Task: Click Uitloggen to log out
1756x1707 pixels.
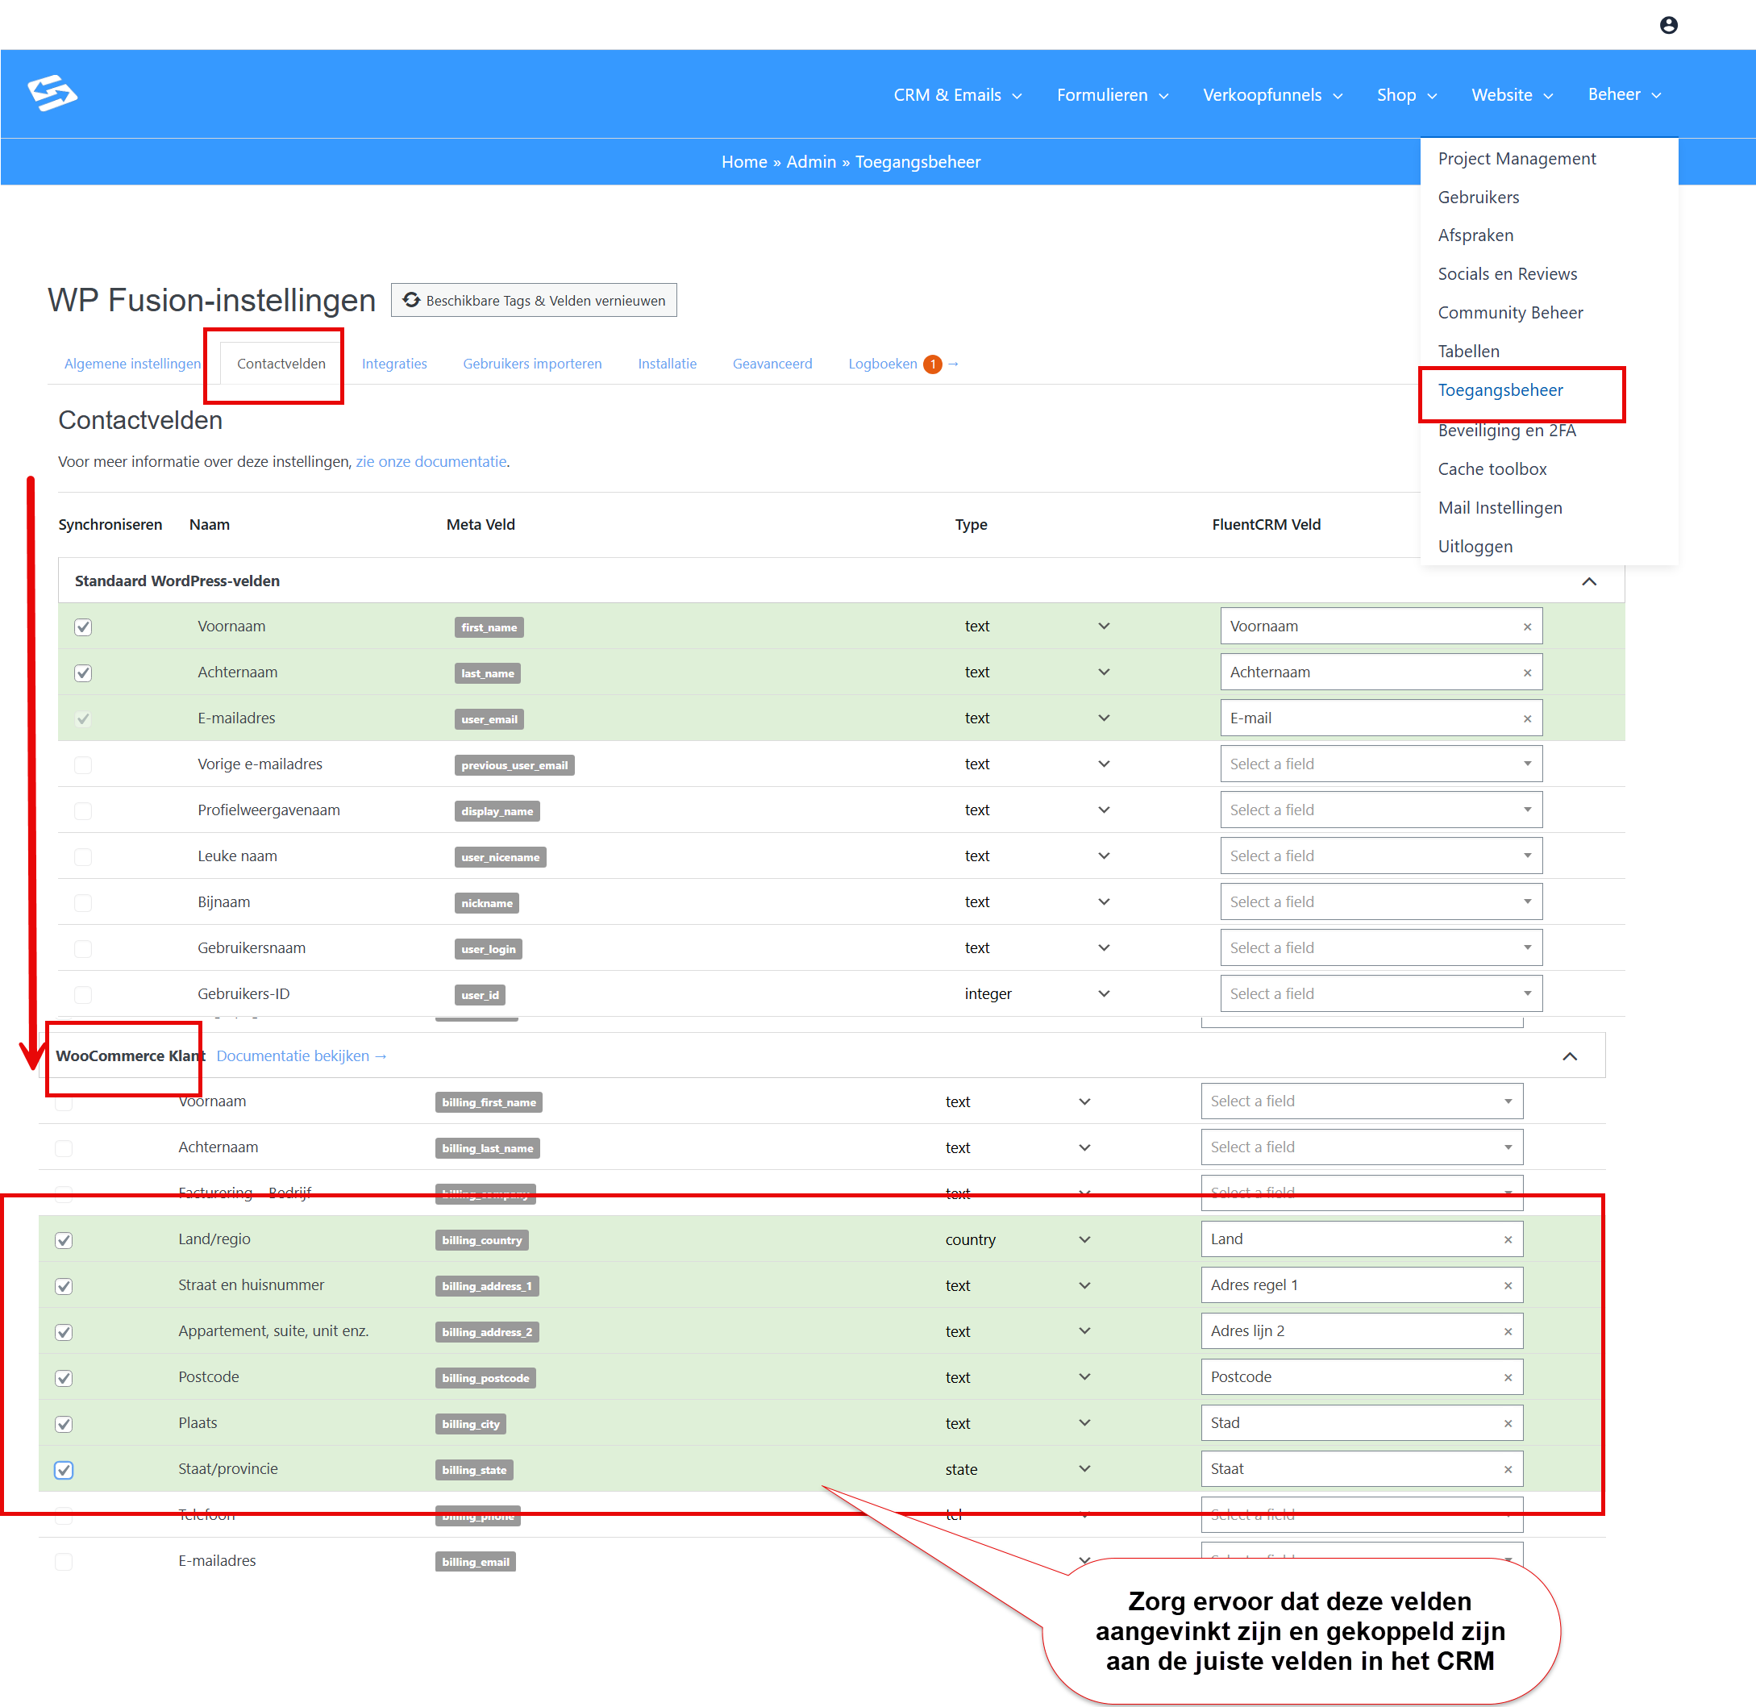Action: coord(1475,546)
